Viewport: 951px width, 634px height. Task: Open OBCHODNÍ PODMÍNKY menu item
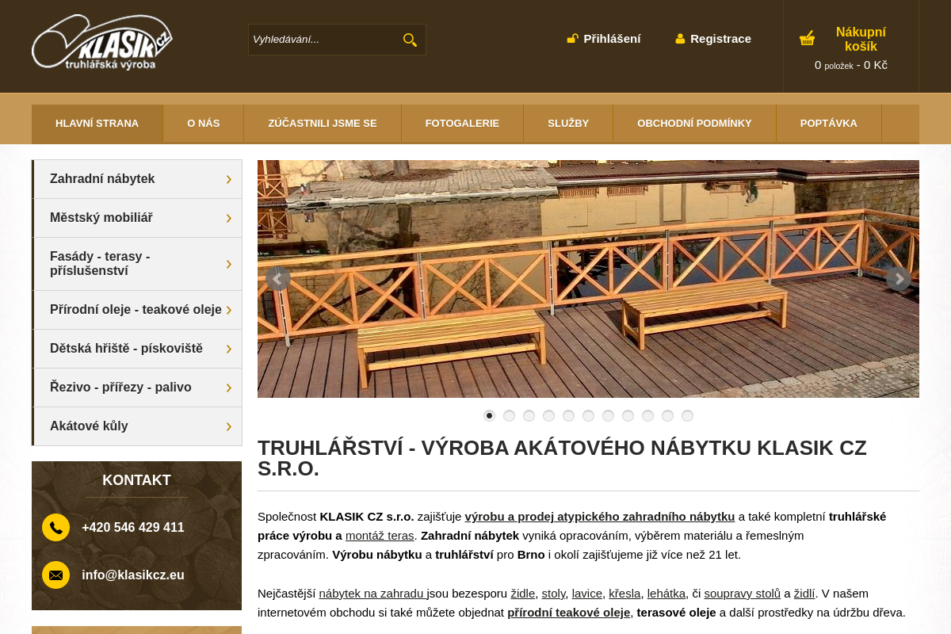pyautogui.click(x=694, y=123)
